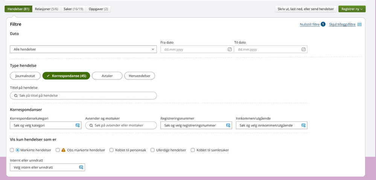Switch to the Relasjoner (5/6) tab

(47, 9)
